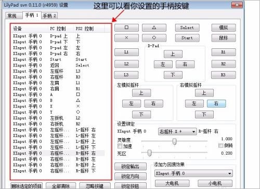
Task: Expand the force feedback XInput 手柄 0 dropdown
Action: click(193, 173)
